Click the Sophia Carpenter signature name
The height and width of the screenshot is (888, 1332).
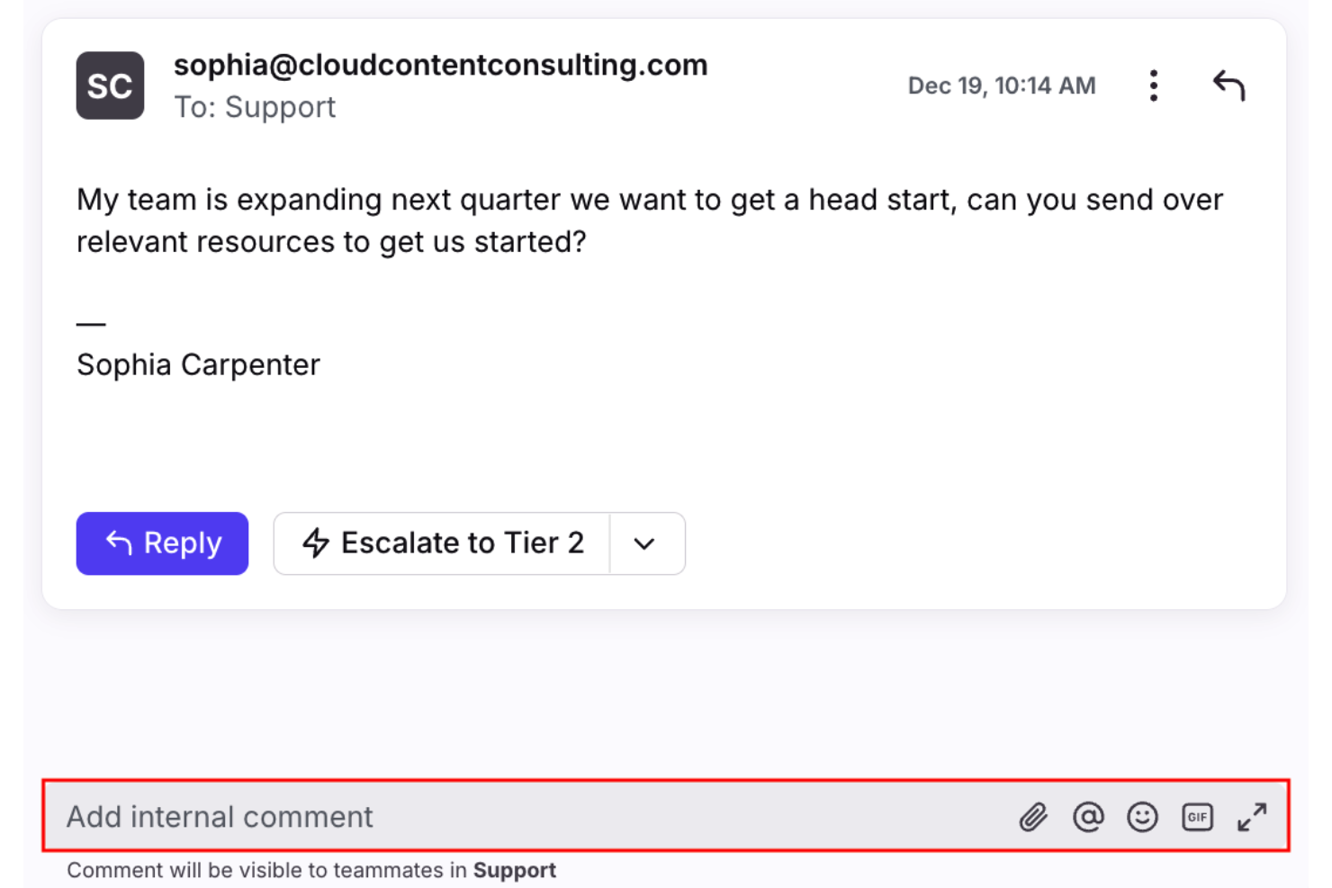(198, 365)
